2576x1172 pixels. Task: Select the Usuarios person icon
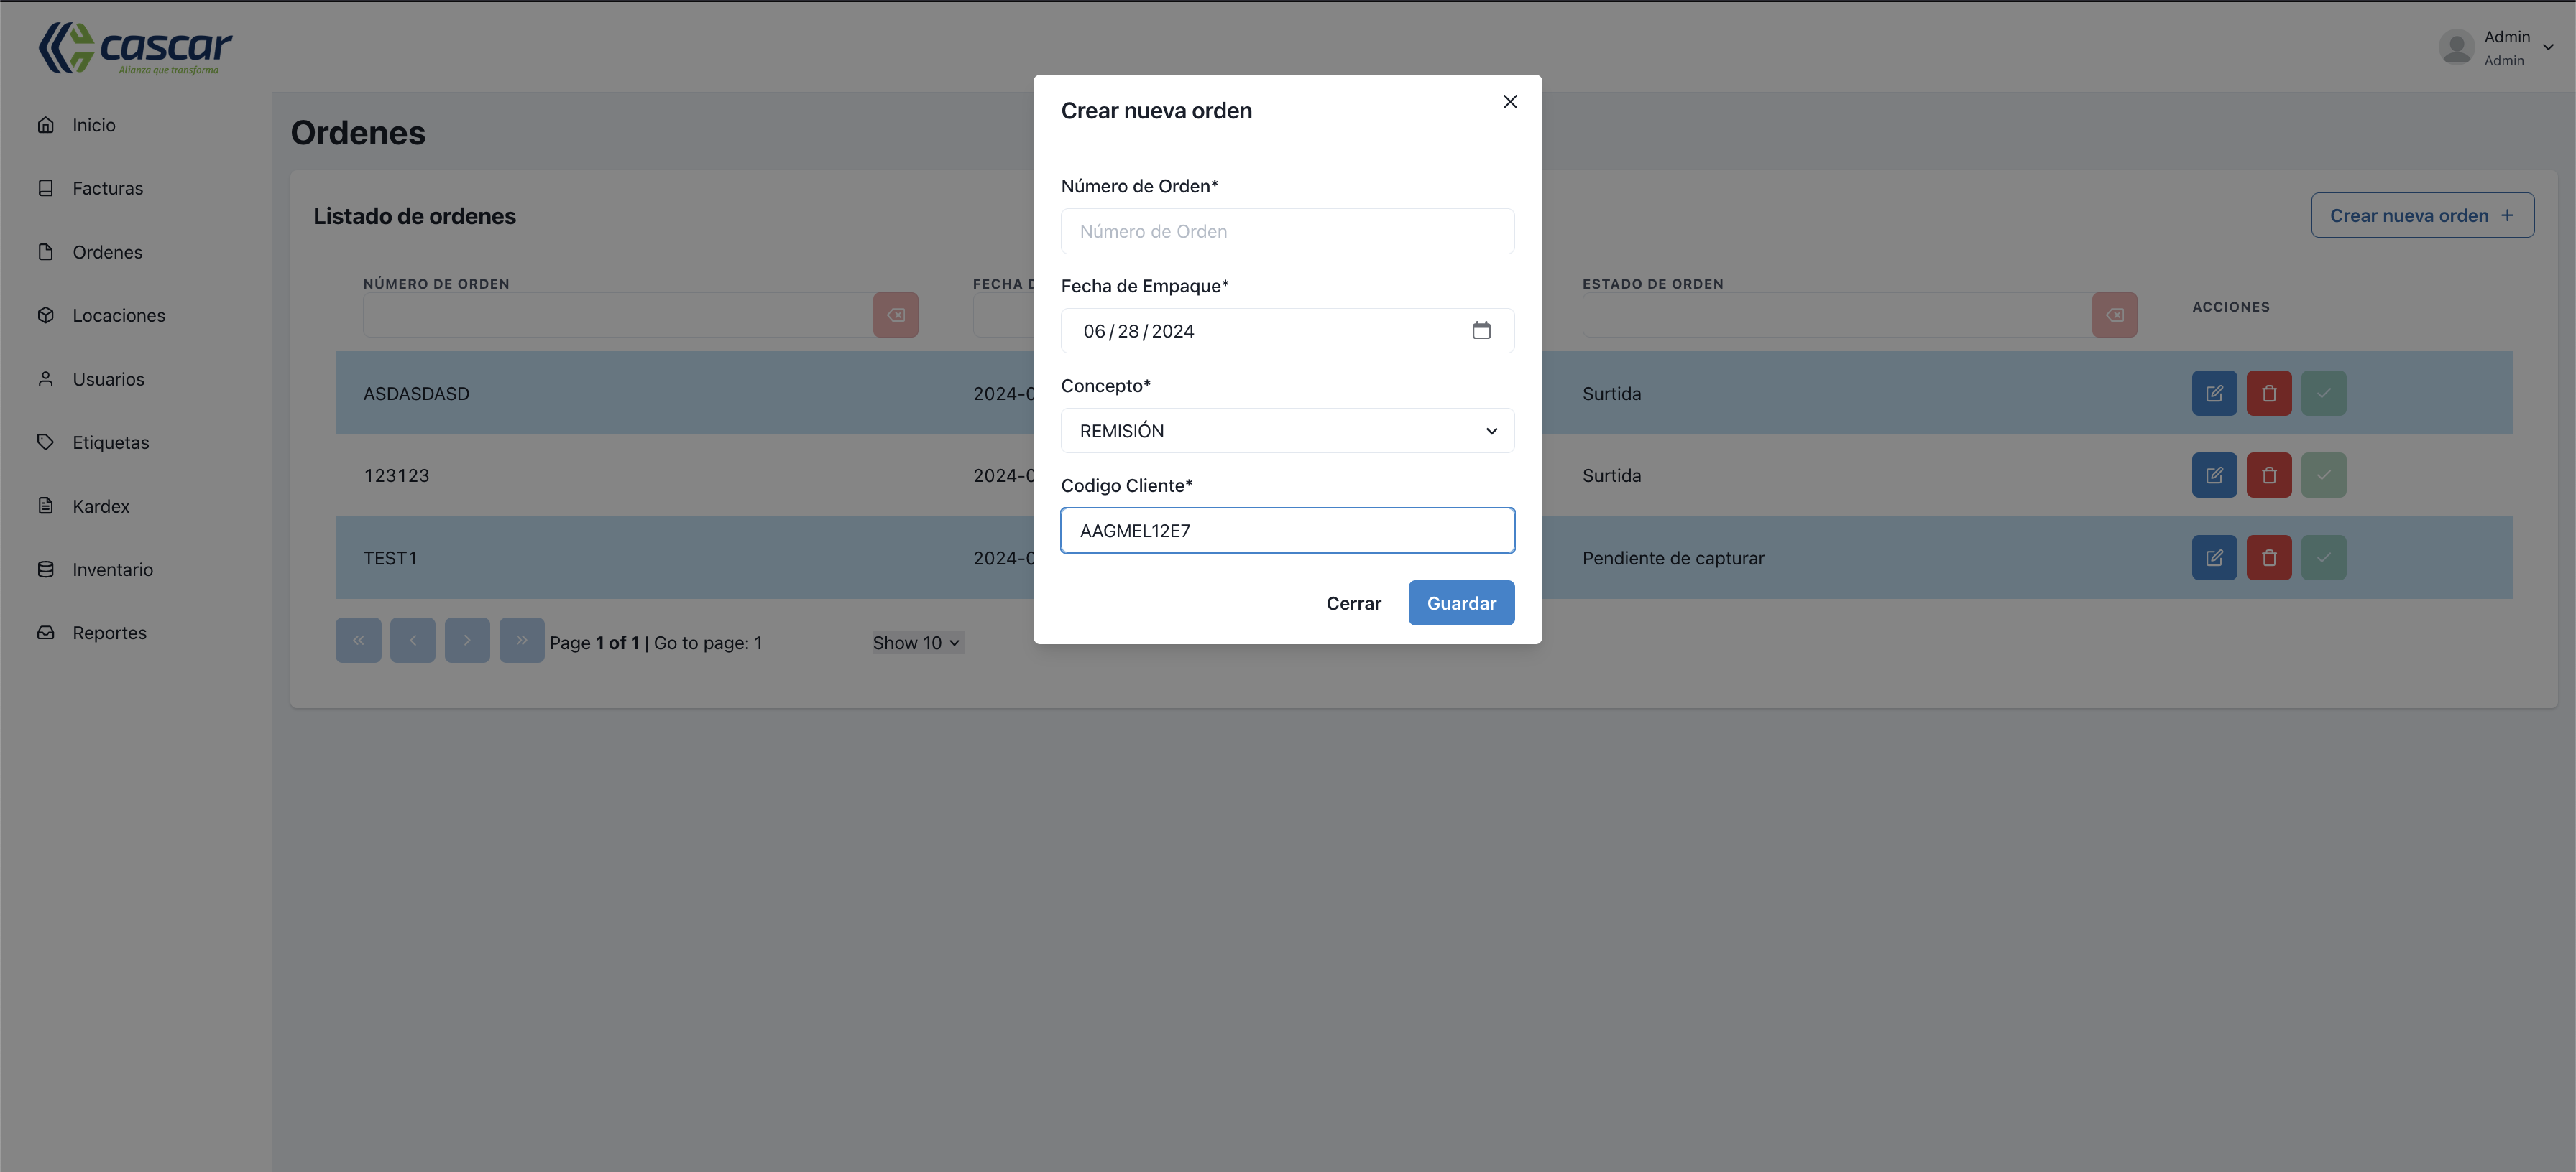[46, 378]
